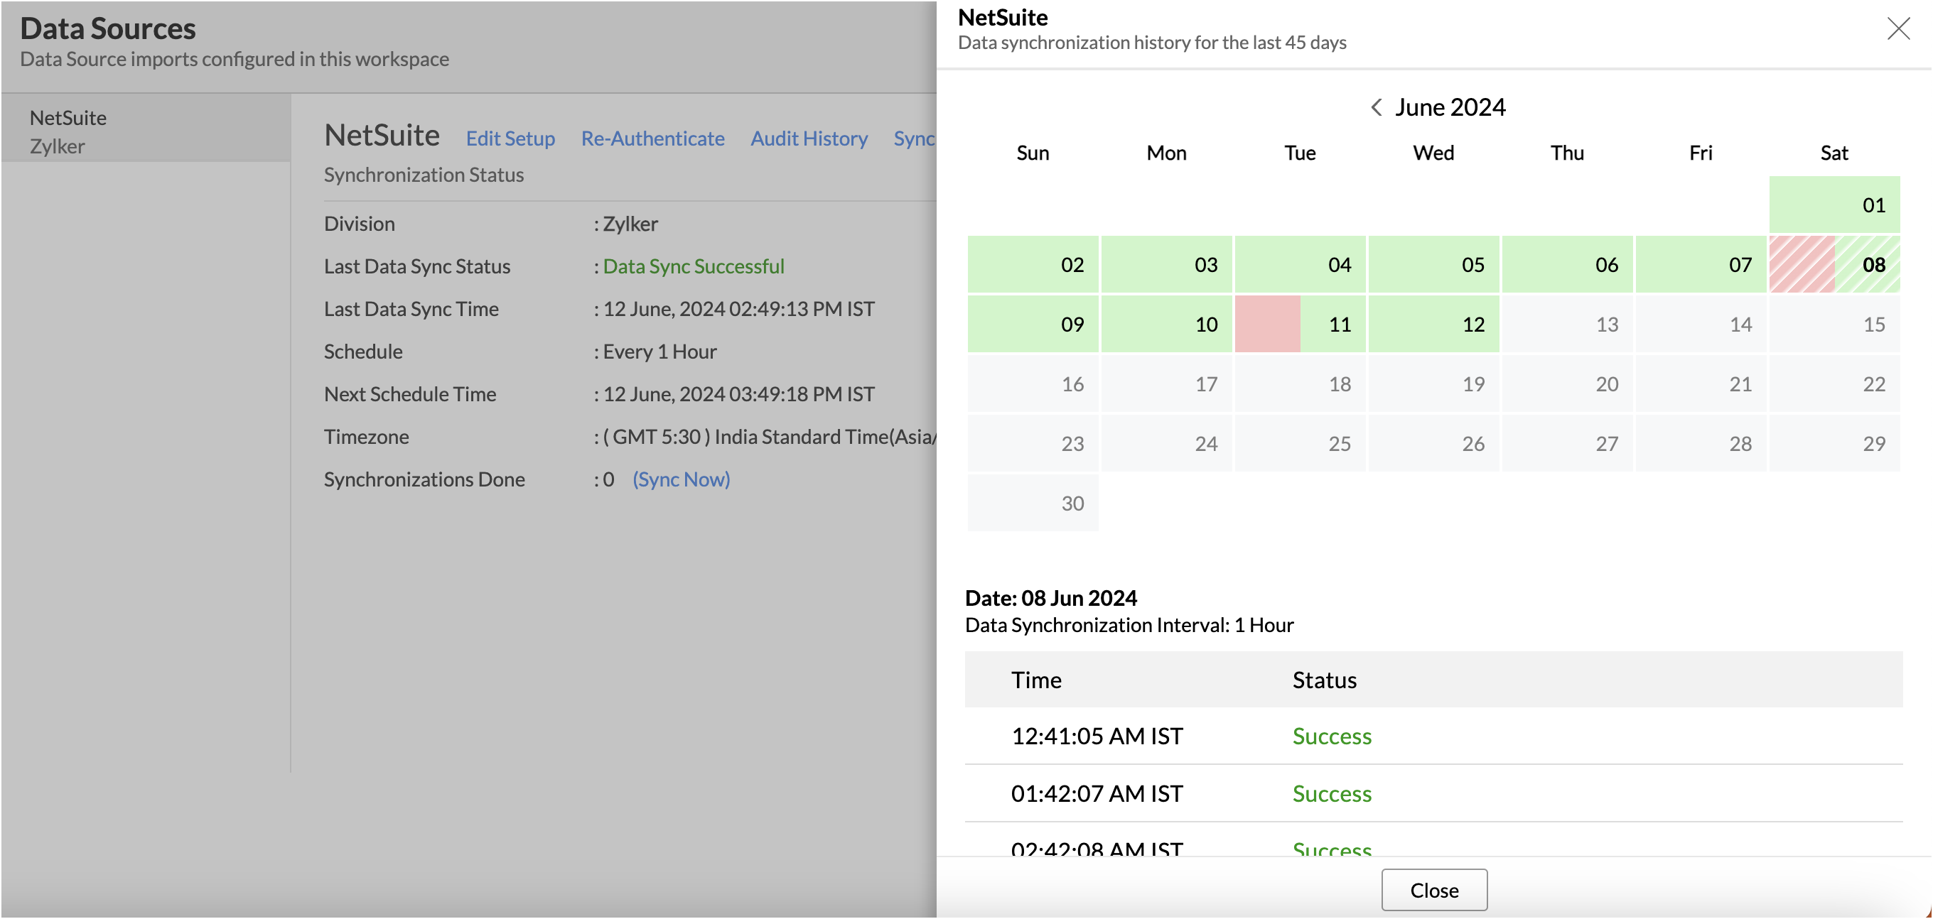Click the Close button at panel bottom
Image resolution: width=1933 pixels, height=919 pixels.
1434,890
